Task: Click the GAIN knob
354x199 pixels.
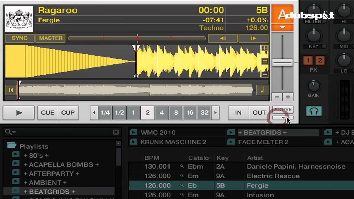Action: click(x=314, y=86)
